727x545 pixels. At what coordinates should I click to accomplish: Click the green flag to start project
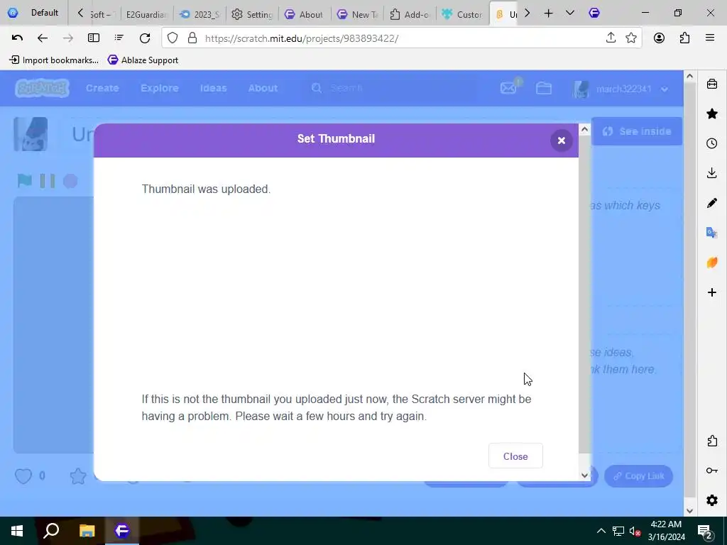[24, 181]
